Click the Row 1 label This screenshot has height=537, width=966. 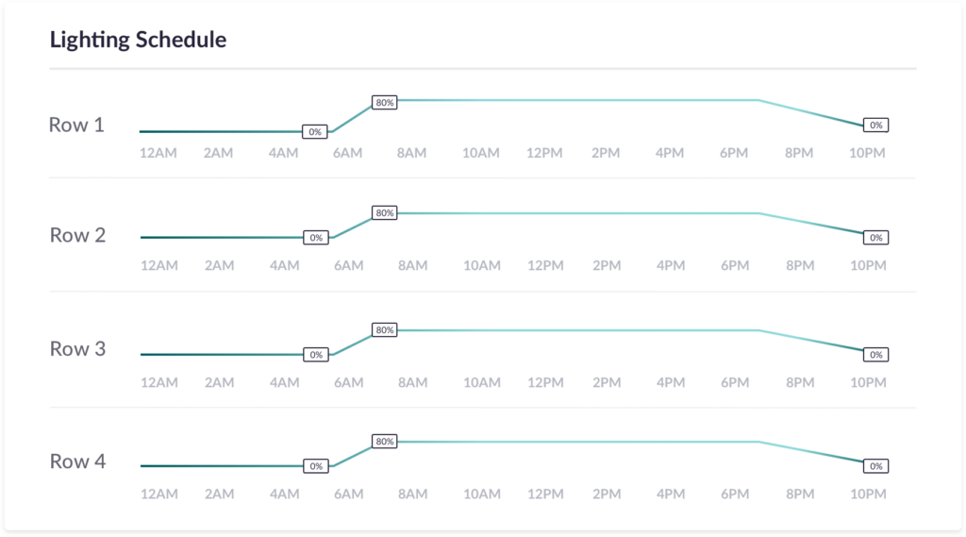(76, 125)
